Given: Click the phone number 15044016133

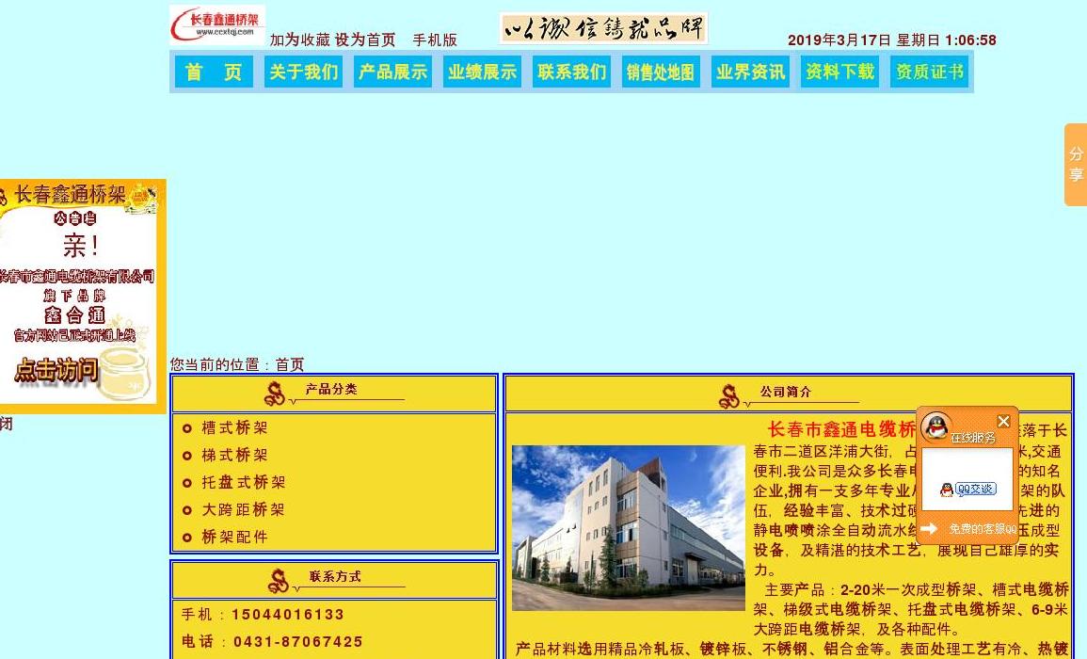Looking at the screenshot, I should (x=288, y=615).
